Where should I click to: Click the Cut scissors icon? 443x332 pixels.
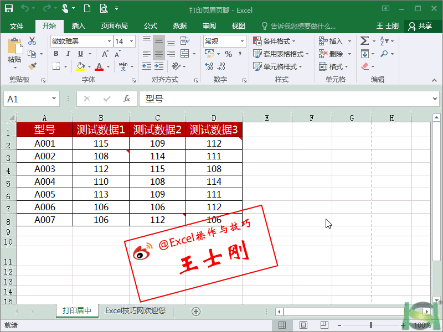[32, 41]
